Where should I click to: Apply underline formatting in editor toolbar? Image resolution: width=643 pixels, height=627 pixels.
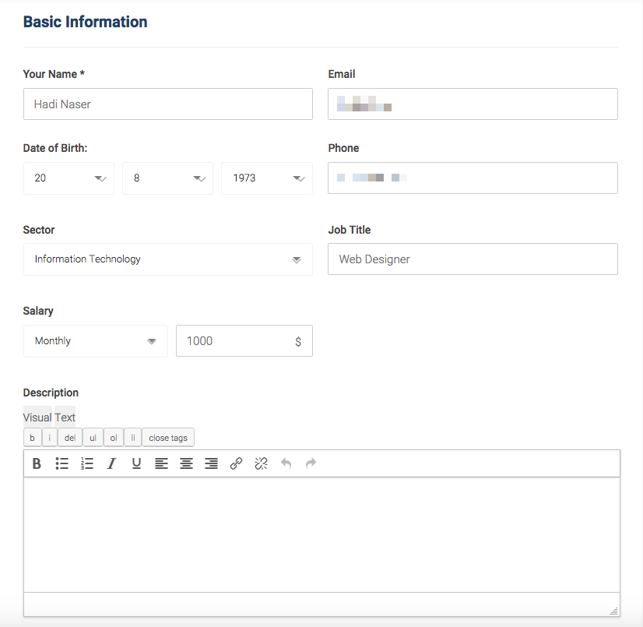pos(136,463)
